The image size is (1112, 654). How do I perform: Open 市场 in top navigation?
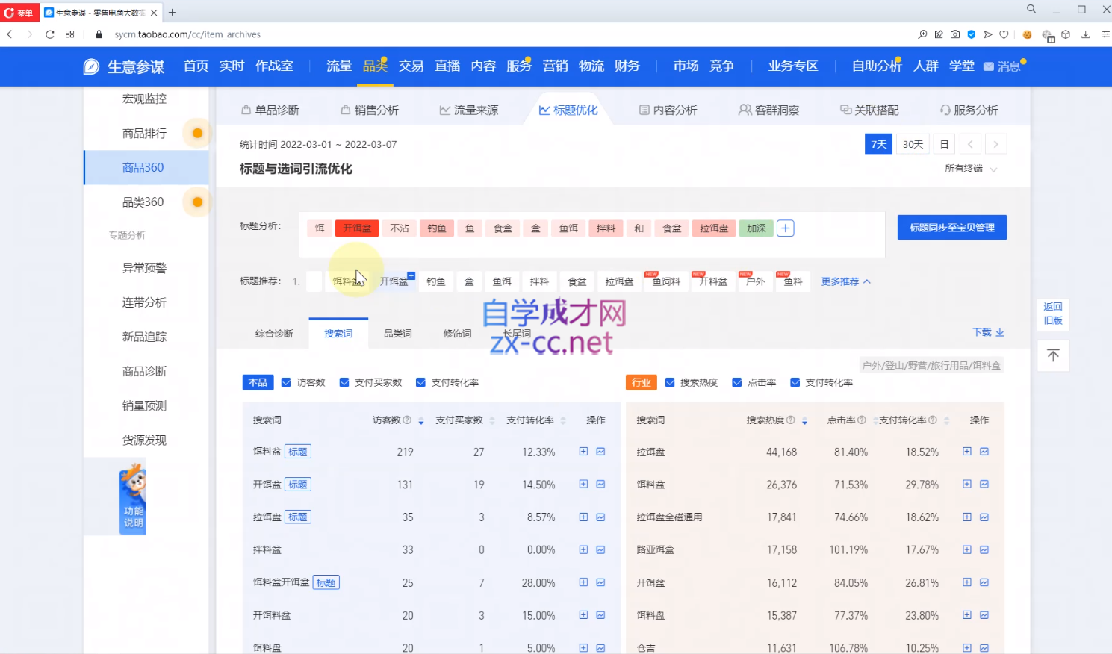click(x=686, y=66)
